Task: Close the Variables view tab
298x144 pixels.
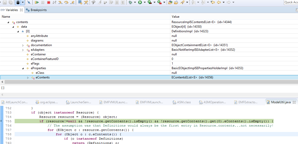Action: (21, 10)
